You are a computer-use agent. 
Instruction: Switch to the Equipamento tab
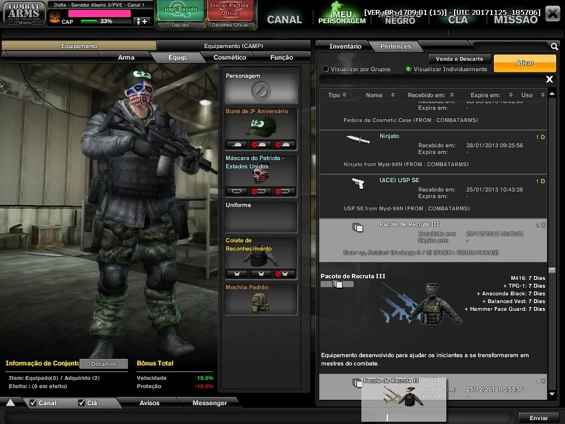click(79, 46)
